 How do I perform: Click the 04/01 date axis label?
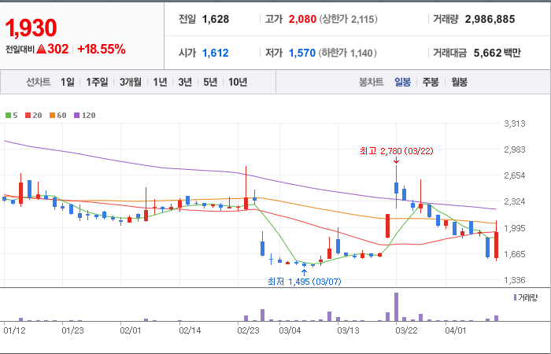point(456,330)
